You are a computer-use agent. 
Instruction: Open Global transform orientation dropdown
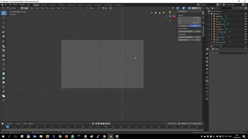91,8
